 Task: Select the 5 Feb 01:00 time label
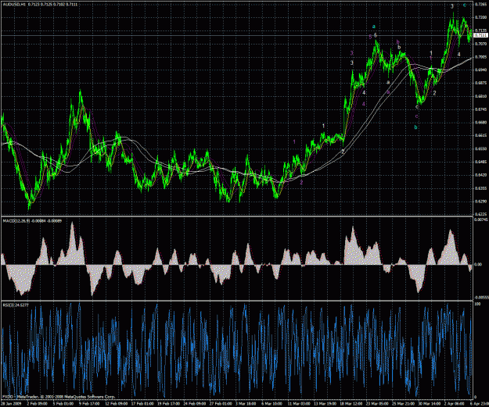coord(63,404)
